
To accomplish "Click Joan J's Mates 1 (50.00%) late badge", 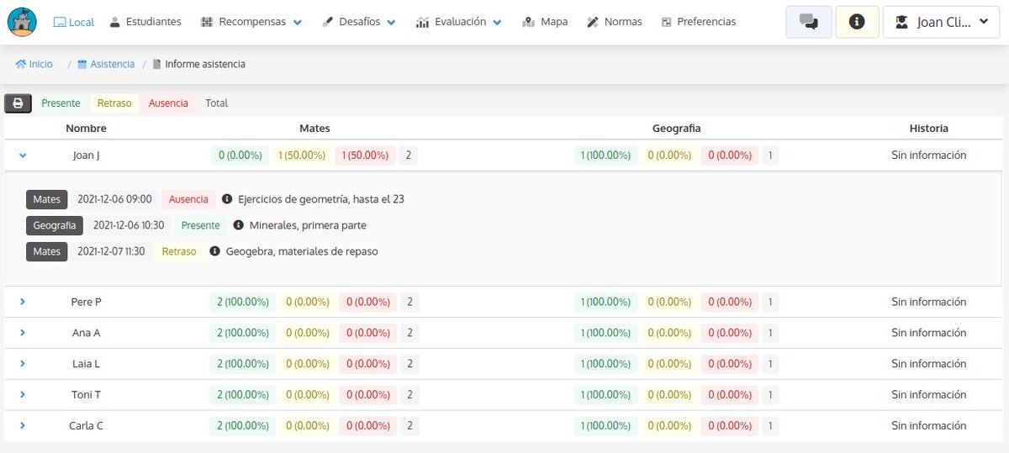I will pos(302,155).
